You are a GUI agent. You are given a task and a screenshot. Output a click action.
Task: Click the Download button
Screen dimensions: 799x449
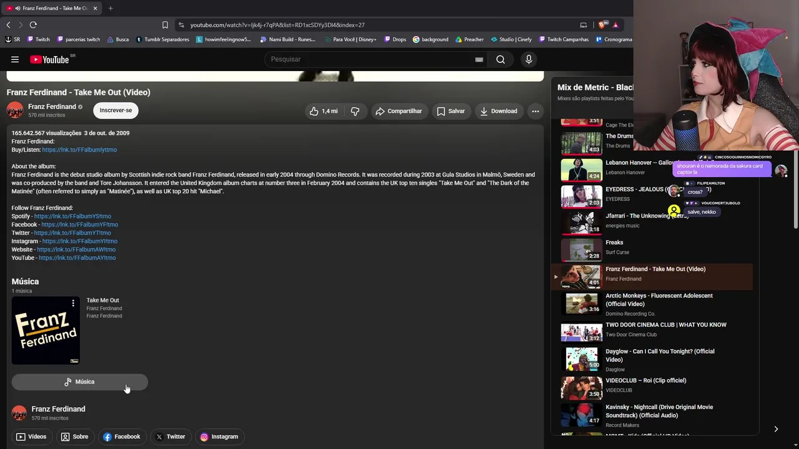(x=498, y=111)
